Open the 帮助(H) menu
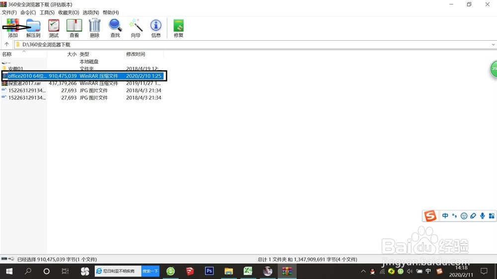The width and height of the screenshot is (497, 279). [x=111, y=12]
